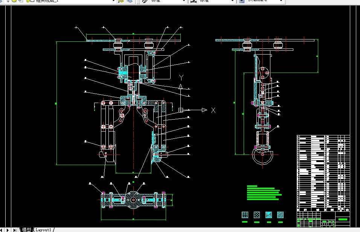Screen dimensions: 360x232
Task: Select the fine diagonal hatch sample
Action: (x=280, y=215)
